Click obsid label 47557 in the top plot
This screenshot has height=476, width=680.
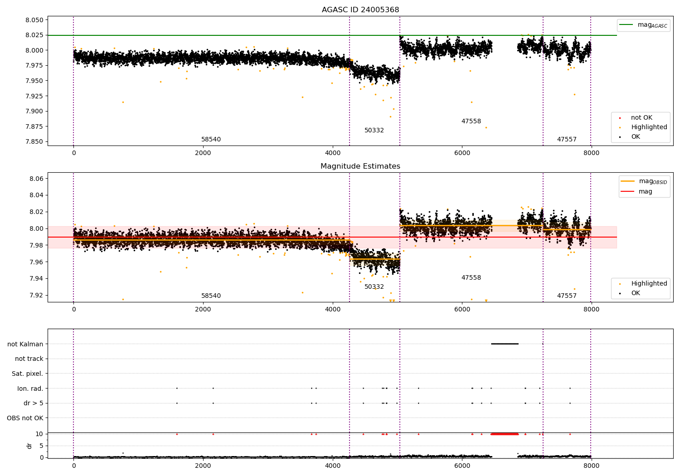[x=567, y=140]
